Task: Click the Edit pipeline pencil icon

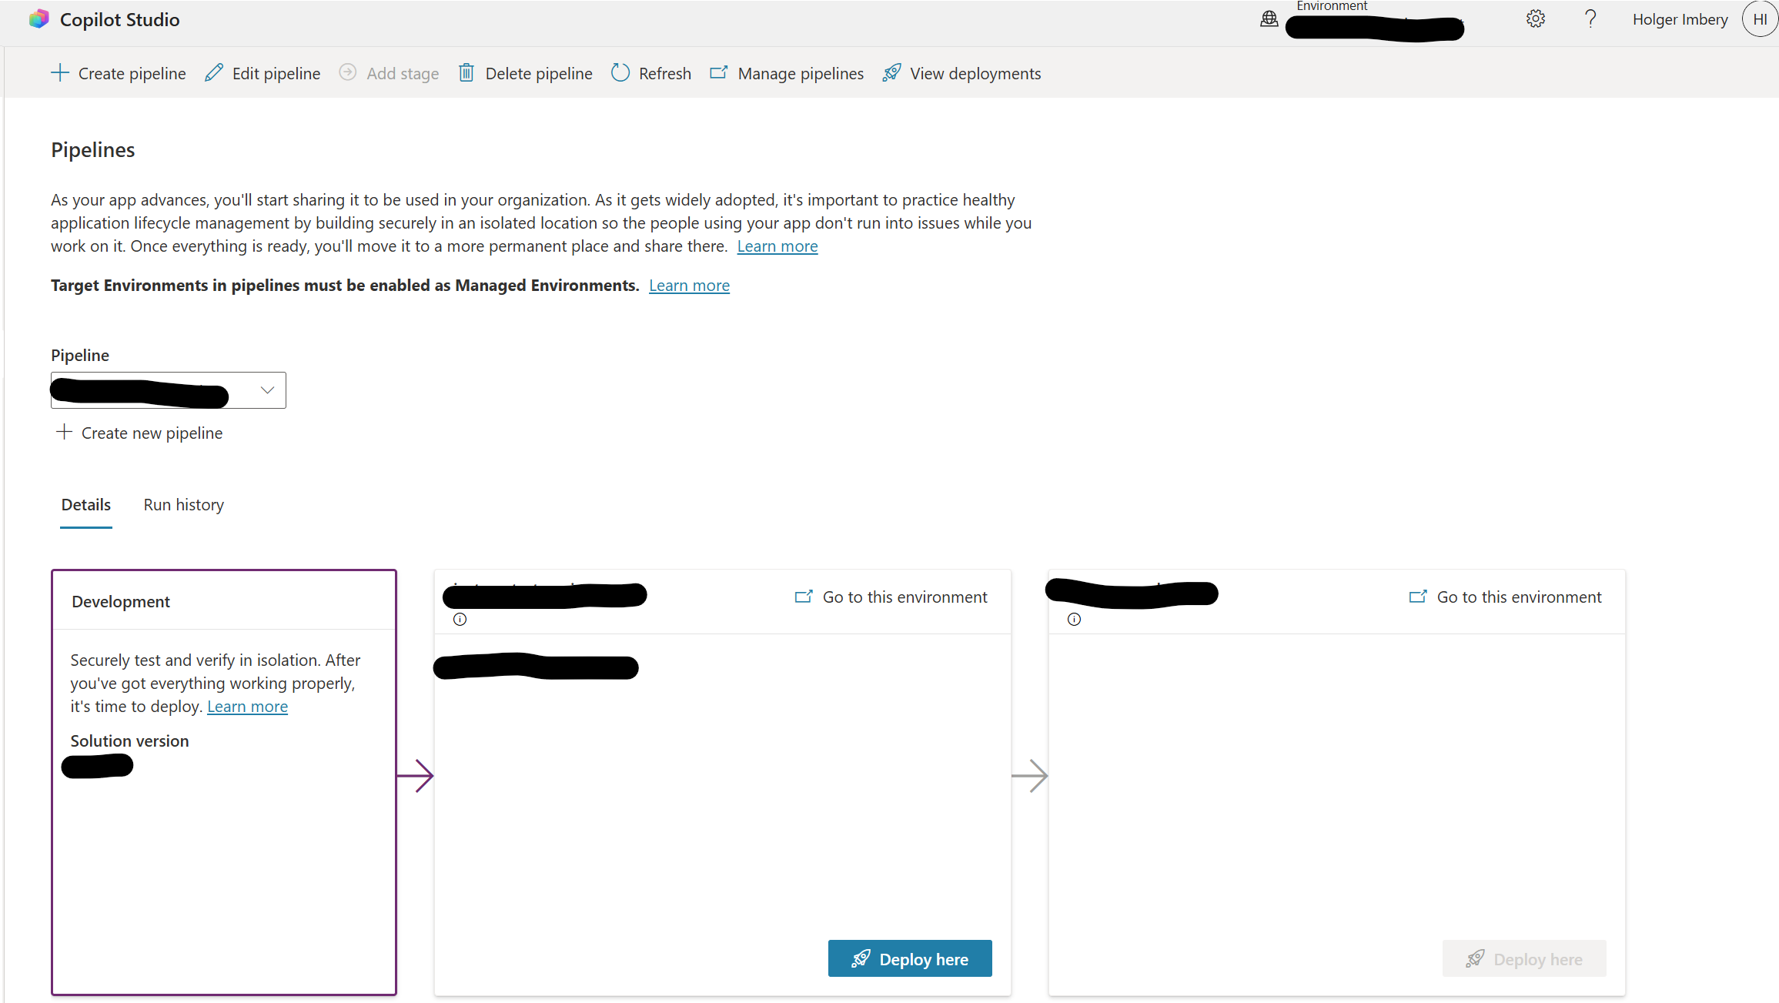Action: pos(214,73)
